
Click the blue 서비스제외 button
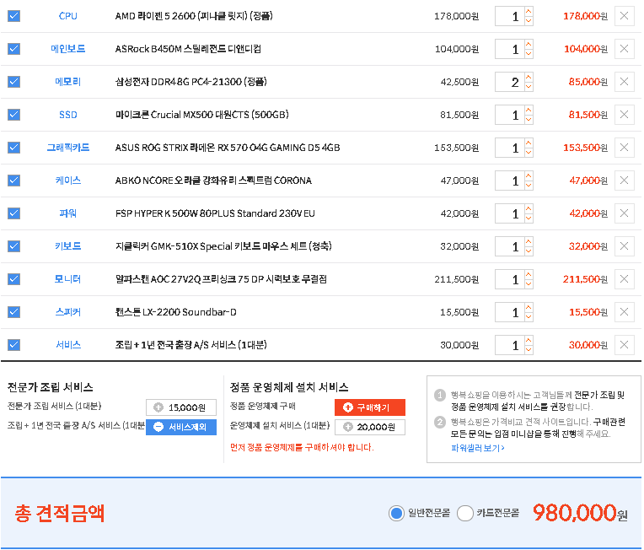click(181, 427)
